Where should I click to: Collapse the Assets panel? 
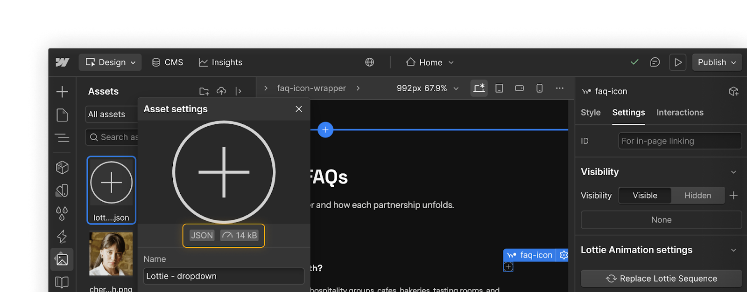click(x=239, y=91)
